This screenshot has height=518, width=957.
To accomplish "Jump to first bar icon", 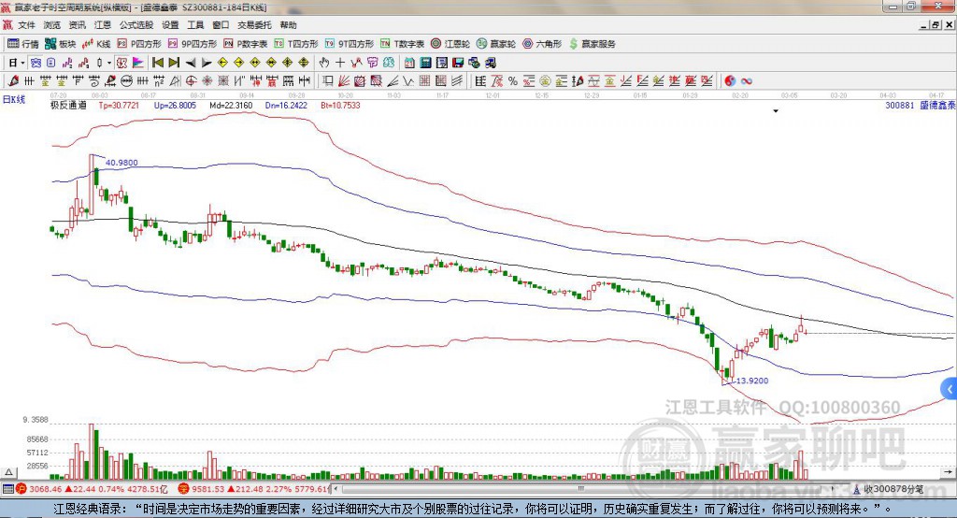I will coord(158,63).
